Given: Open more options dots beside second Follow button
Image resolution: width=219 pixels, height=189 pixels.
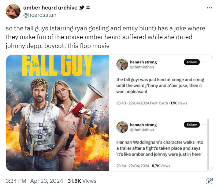Looking at the screenshot, I should pos(204,125).
